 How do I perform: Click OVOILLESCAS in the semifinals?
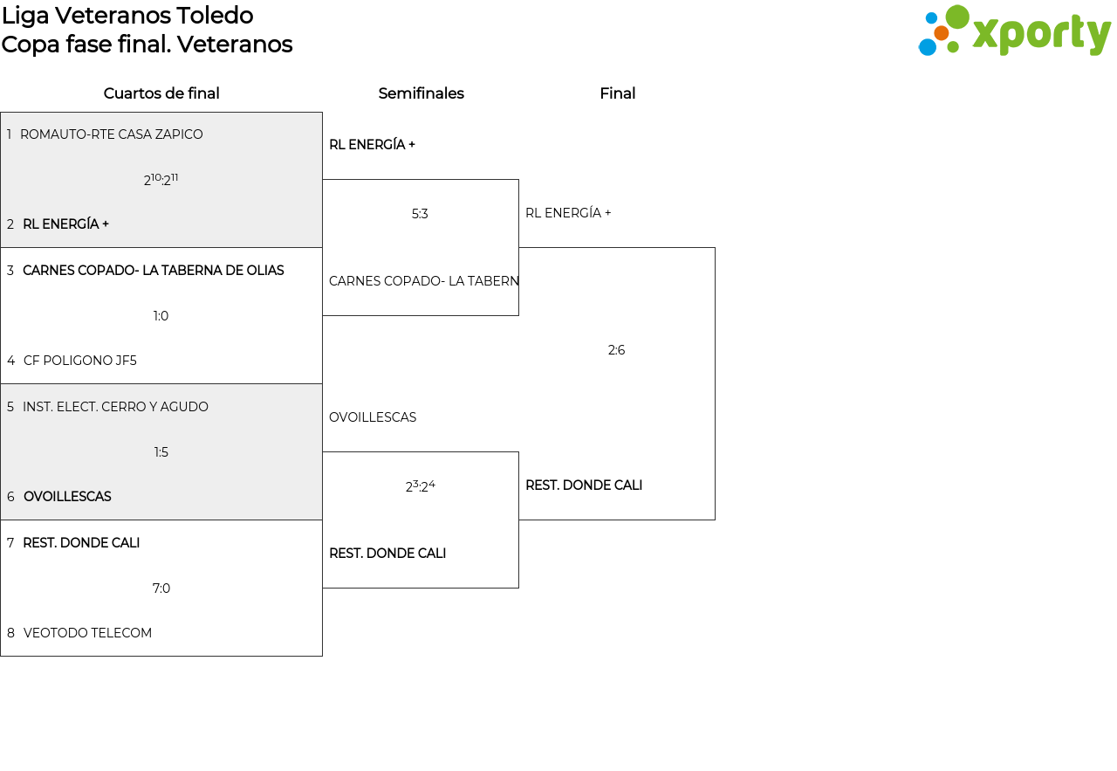coord(373,417)
